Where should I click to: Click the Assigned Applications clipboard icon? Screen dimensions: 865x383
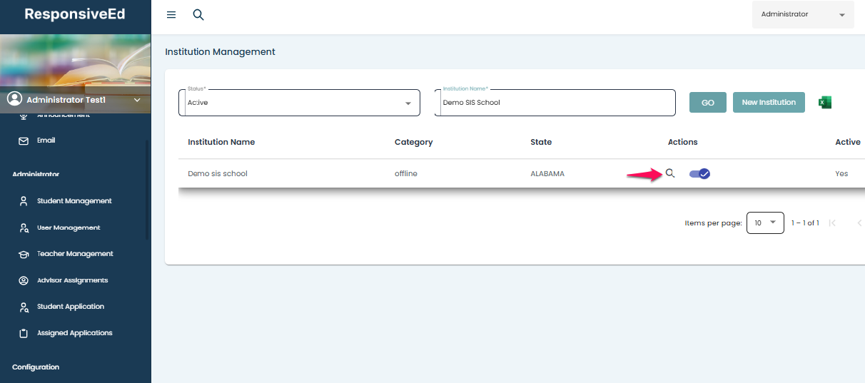tap(24, 333)
